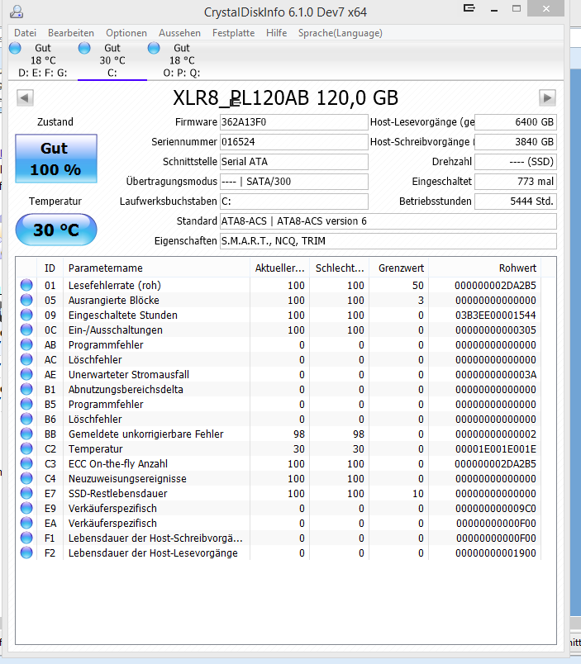Open the Bearbeiten menu

pos(71,33)
